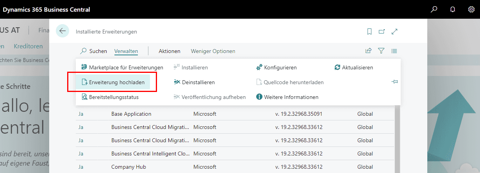Select the Base Application row
This screenshot has height=173, width=480.
[131, 114]
